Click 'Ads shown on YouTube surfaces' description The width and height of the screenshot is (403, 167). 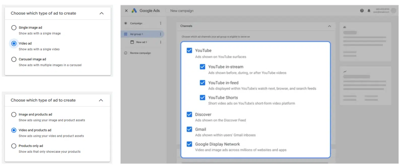(221, 57)
